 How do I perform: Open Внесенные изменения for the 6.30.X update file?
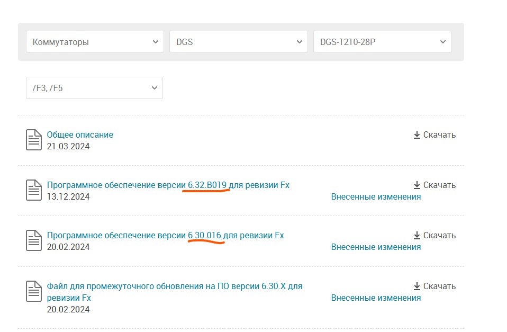pos(376,298)
